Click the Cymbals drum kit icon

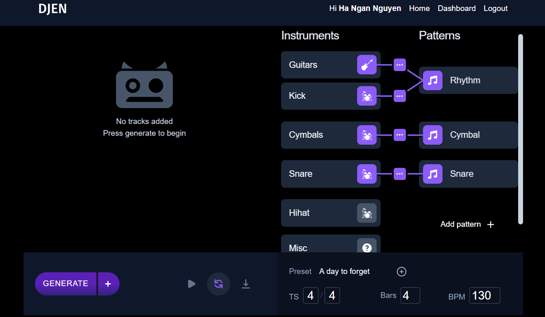pos(367,135)
